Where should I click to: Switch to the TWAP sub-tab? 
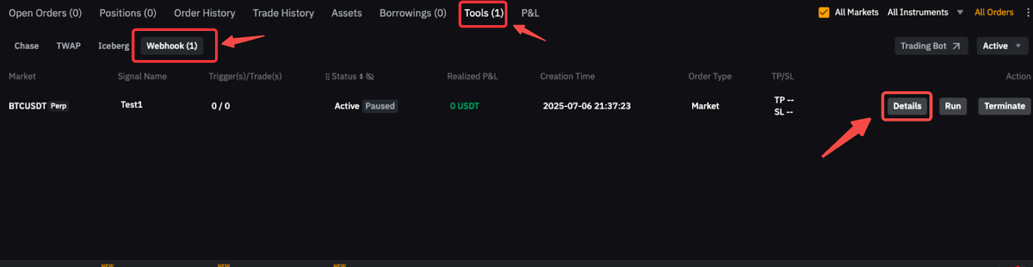68,46
